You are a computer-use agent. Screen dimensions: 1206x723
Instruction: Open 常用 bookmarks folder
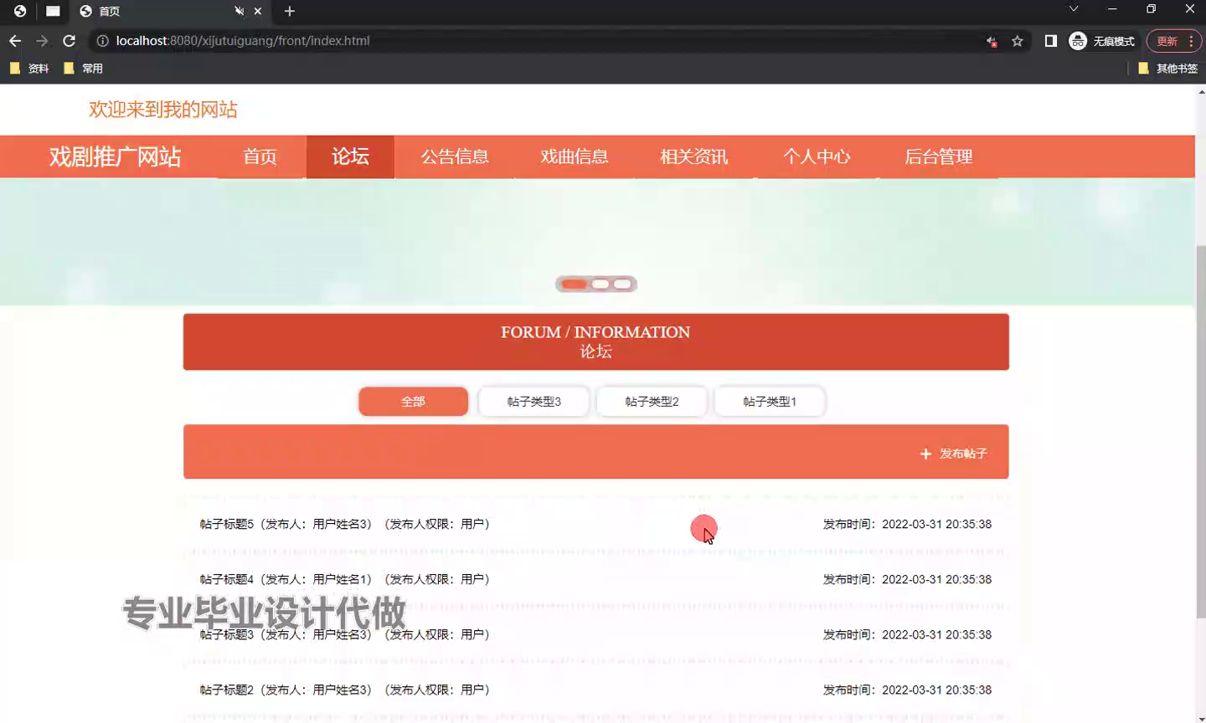pyautogui.click(x=83, y=69)
